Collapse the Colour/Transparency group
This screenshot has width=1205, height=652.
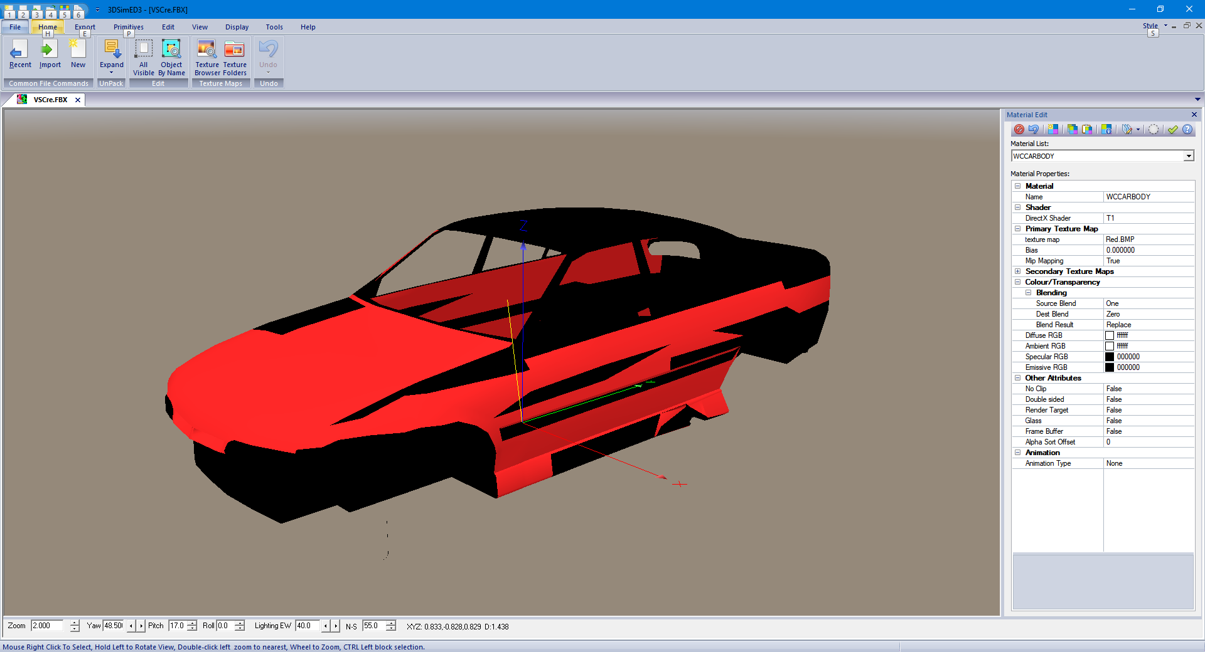[1017, 282]
